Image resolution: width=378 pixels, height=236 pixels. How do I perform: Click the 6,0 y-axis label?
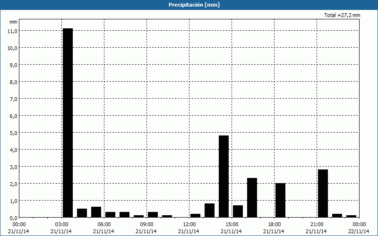point(13,116)
